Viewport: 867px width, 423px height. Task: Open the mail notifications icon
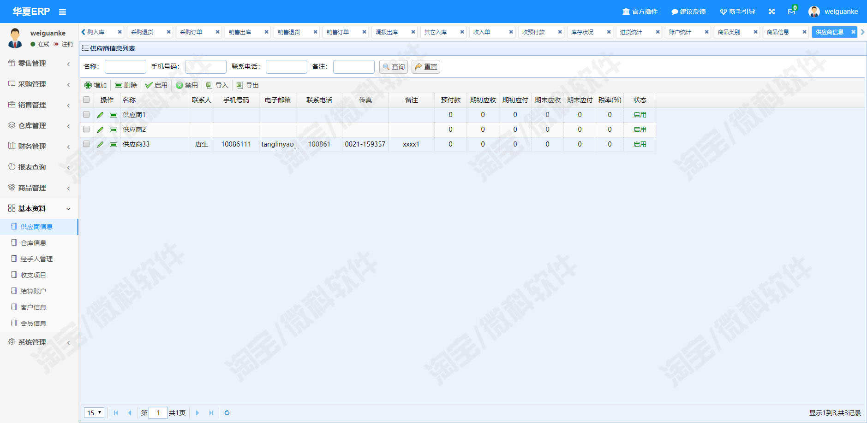[x=792, y=12]
